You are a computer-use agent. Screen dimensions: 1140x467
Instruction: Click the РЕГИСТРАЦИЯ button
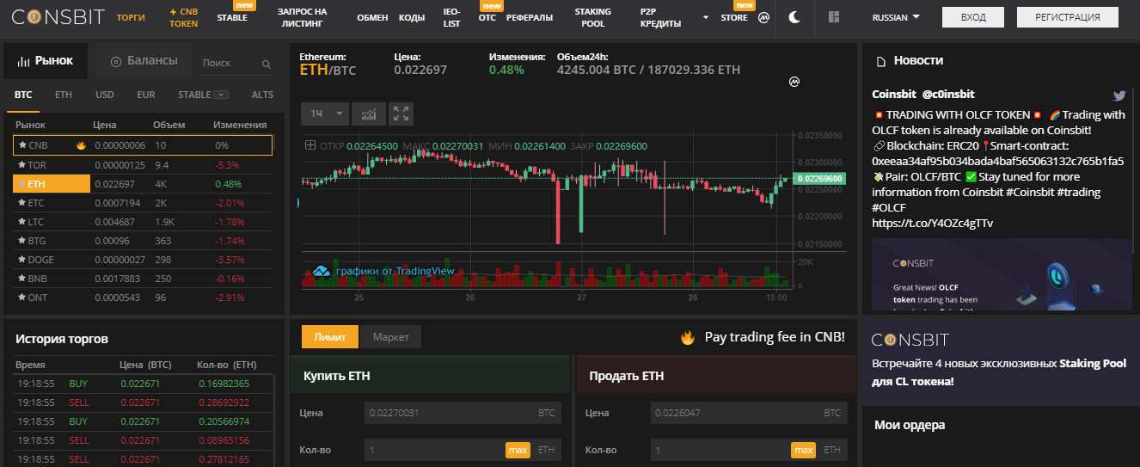[x=1068, y=17]
